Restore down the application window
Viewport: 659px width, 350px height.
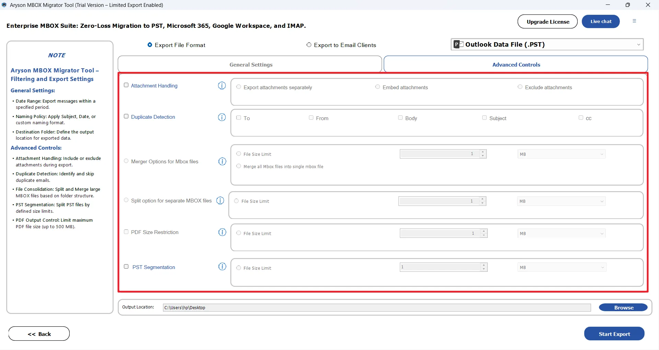point(628,5)
